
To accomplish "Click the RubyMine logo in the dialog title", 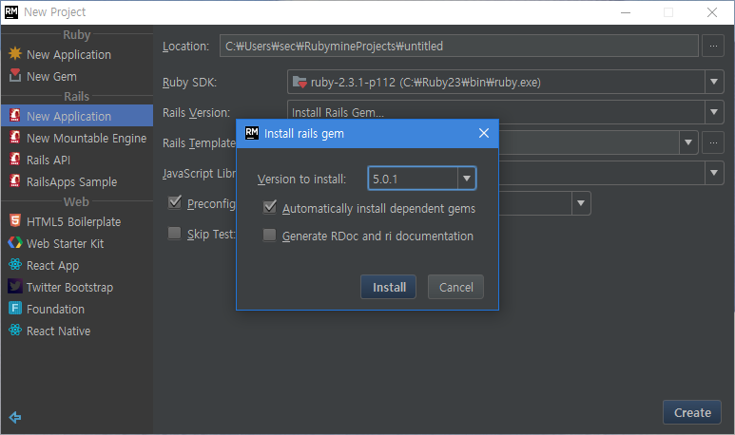I will 252,133.
